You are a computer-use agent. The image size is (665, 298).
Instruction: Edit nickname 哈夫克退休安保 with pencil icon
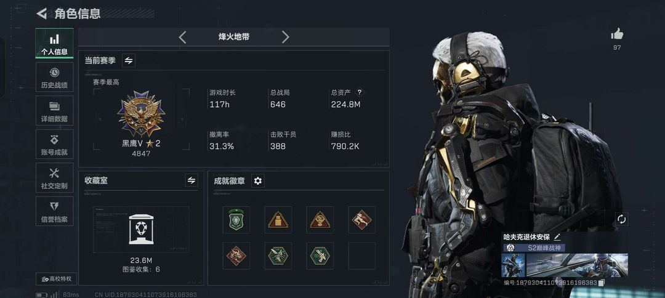557,237
